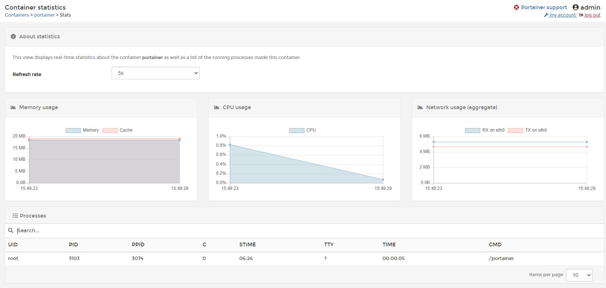The image size is (606, 288).
Task: Sort processes by CMD column
Action: click(x=495, y=244)
